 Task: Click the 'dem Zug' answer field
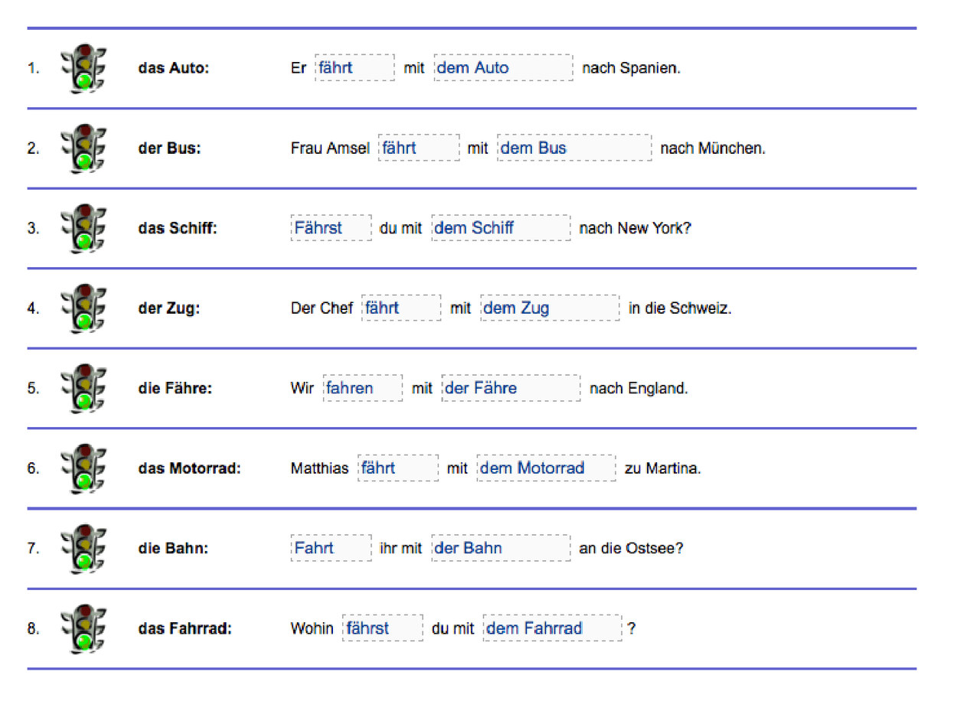[550, 308]
